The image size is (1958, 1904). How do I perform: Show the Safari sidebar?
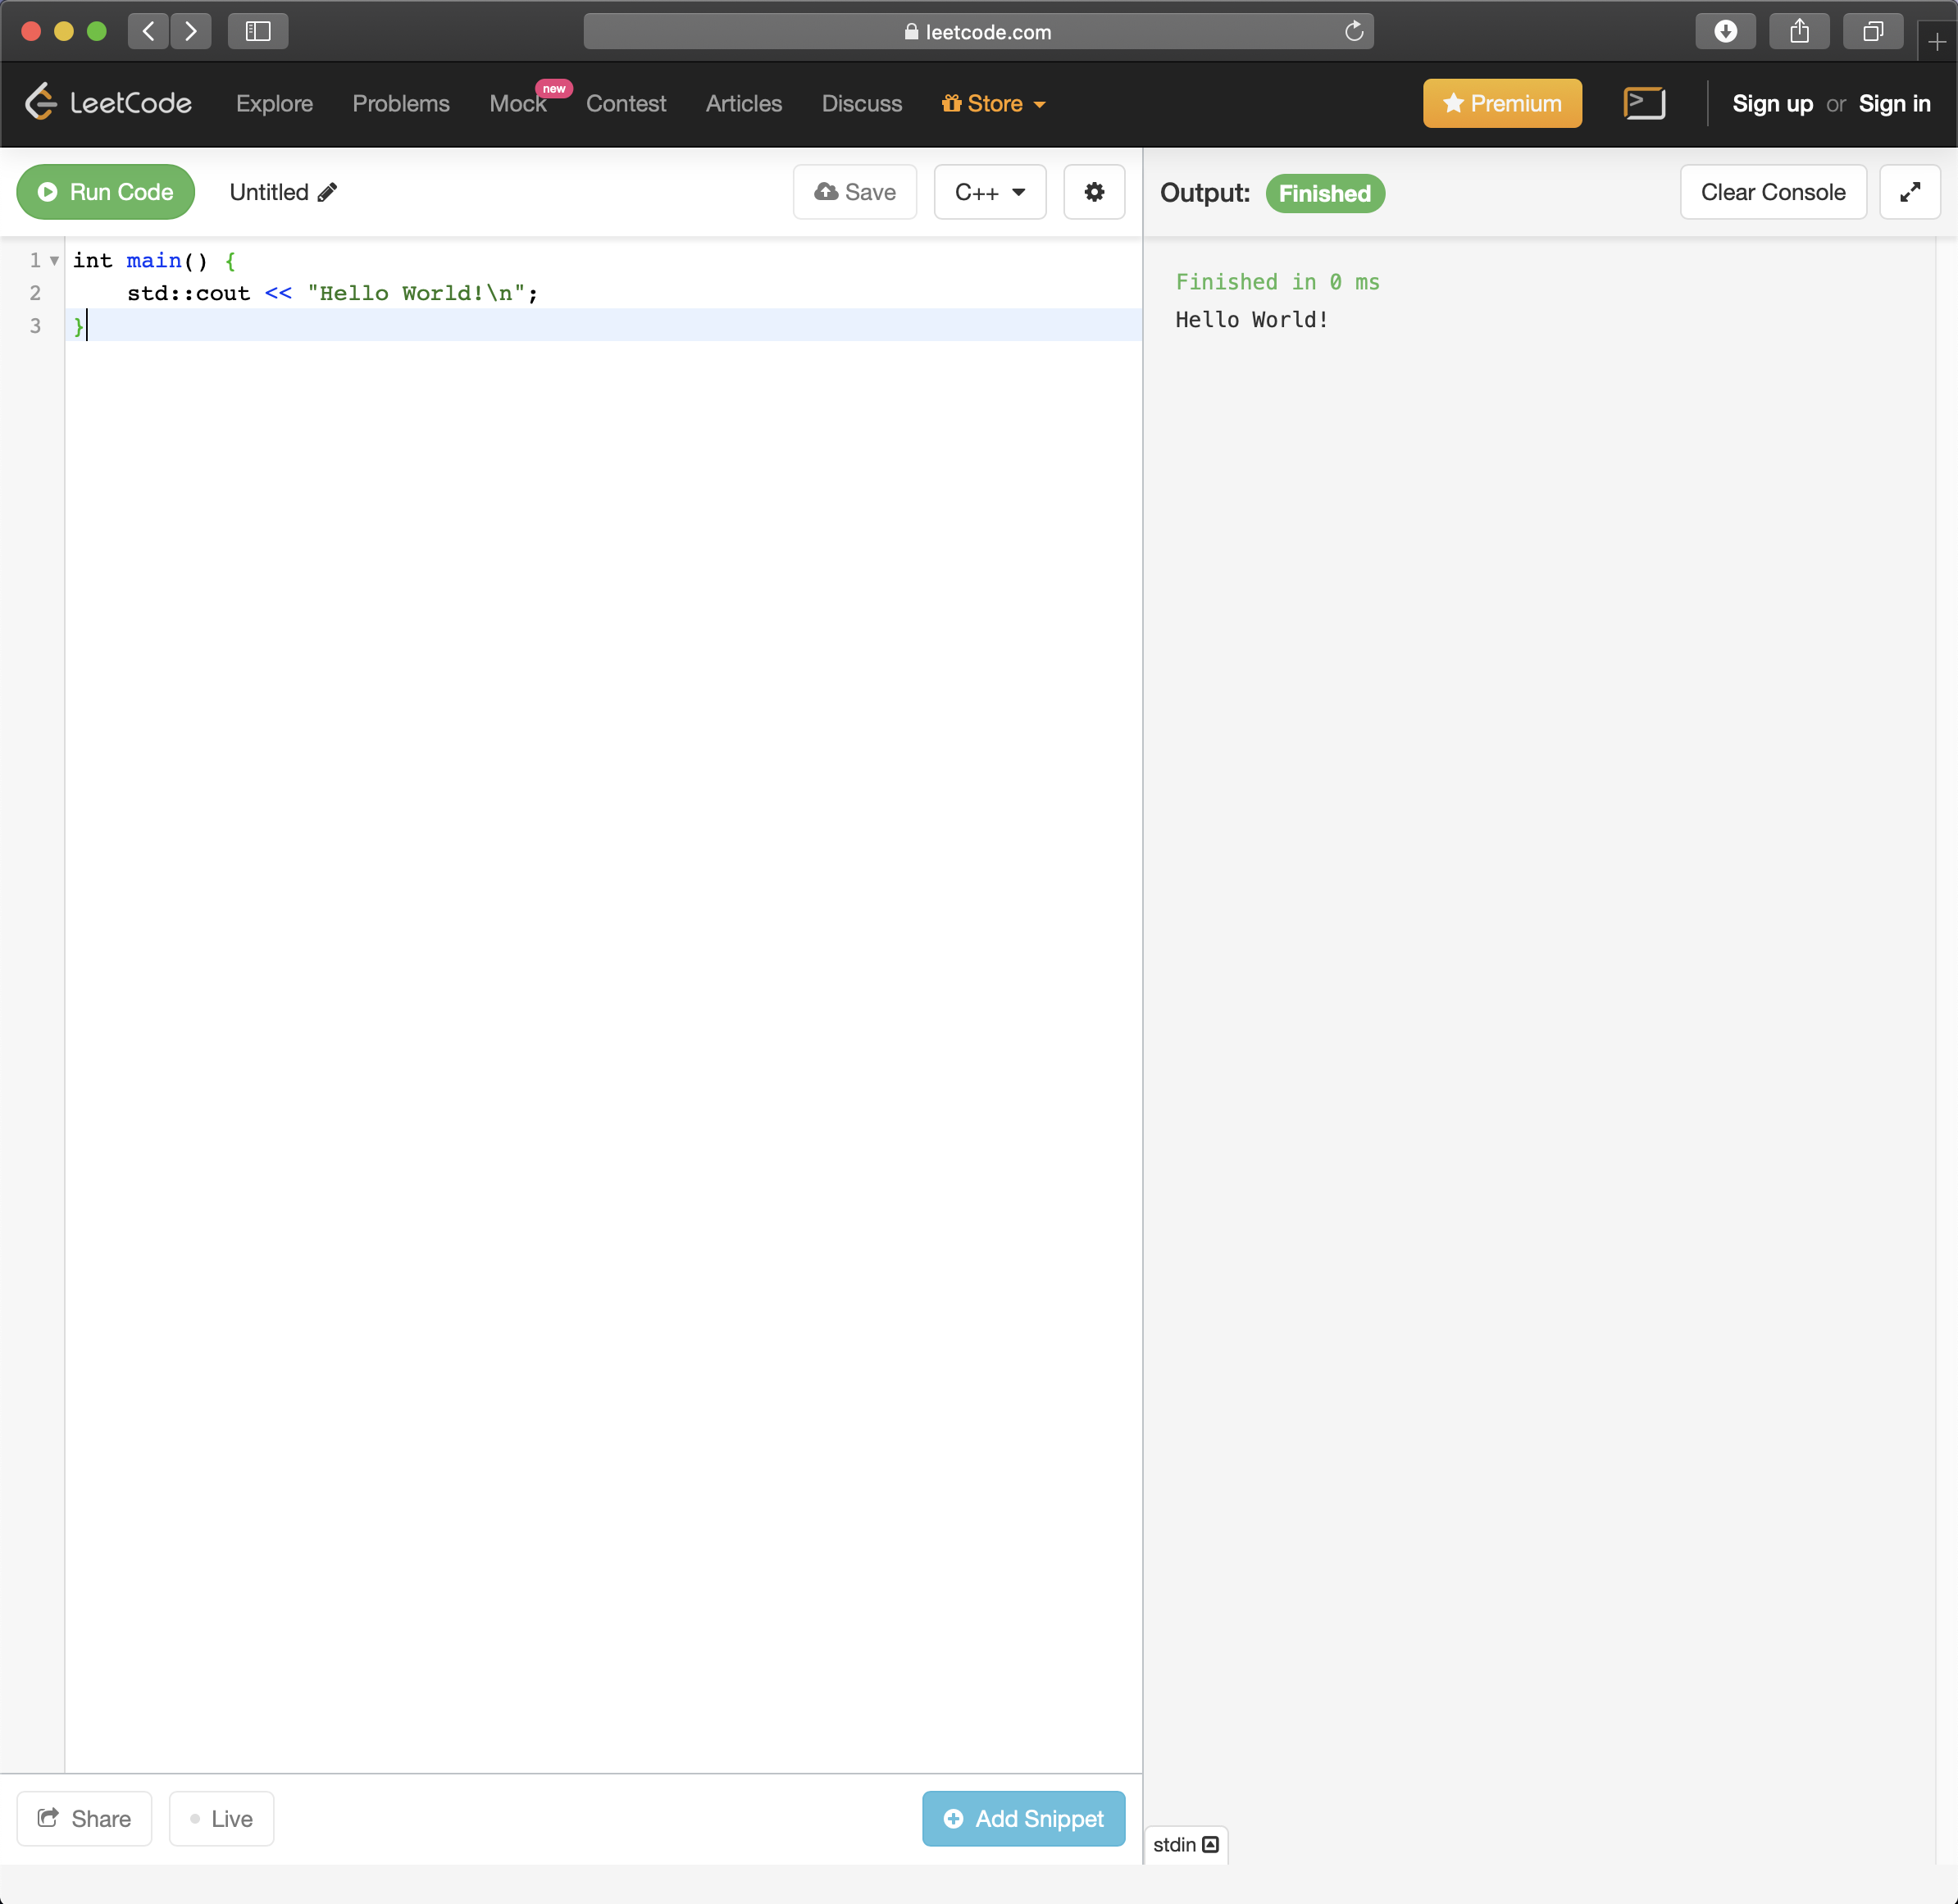258,32
